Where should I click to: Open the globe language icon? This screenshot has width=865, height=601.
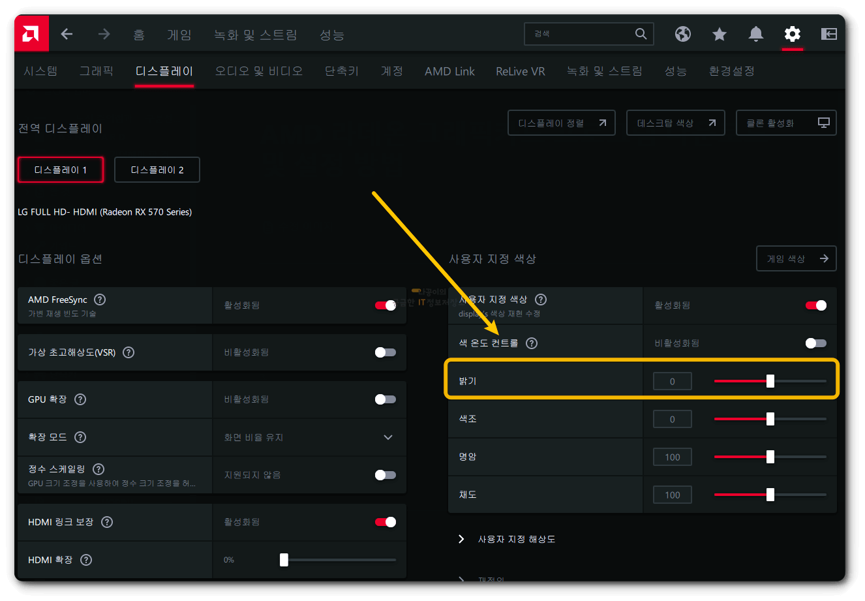click(x=682, y=34)
